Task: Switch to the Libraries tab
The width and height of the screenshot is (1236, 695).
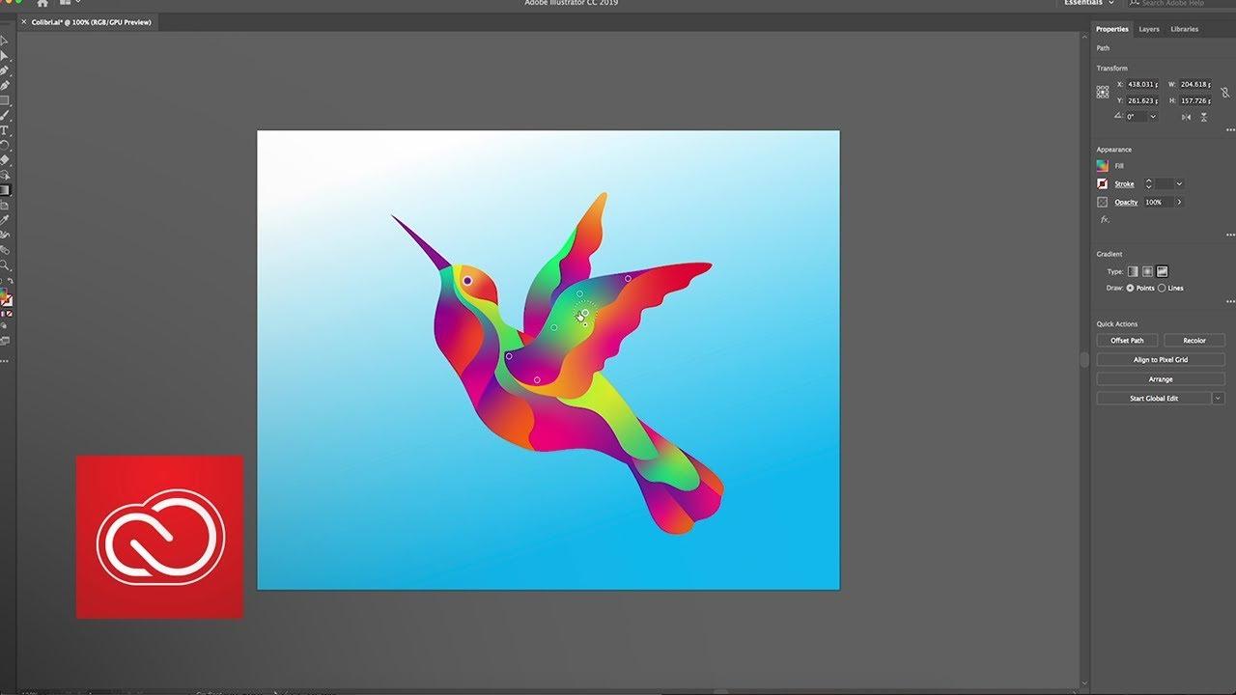Action: (1184, 29)
